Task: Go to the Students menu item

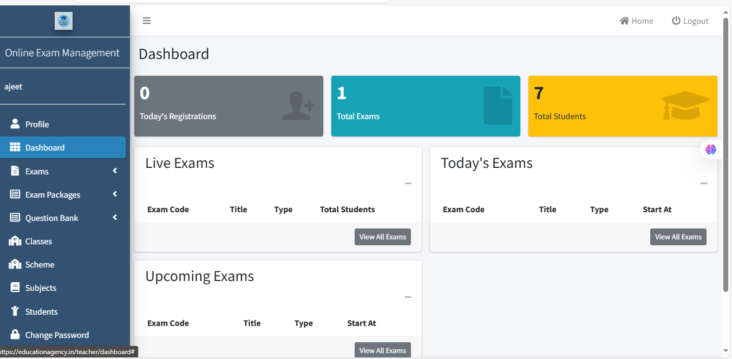Action: pyautogui.click(x=41, y=311)
